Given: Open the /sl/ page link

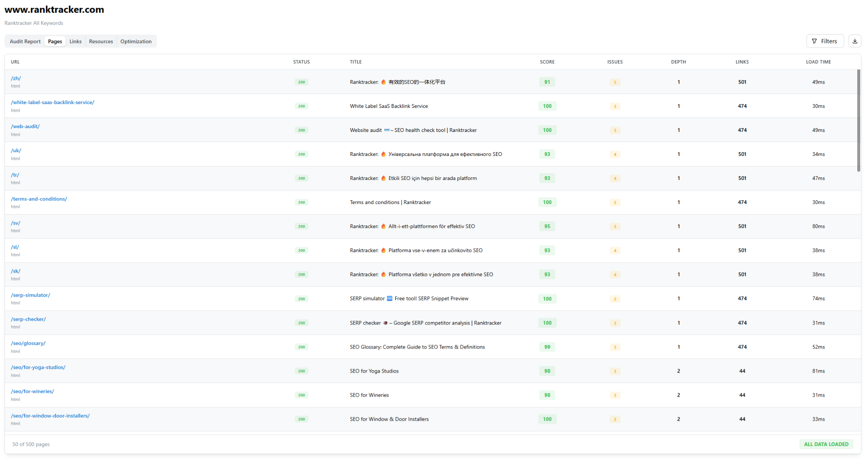Looking at the screenshot, I should (15, 247).
